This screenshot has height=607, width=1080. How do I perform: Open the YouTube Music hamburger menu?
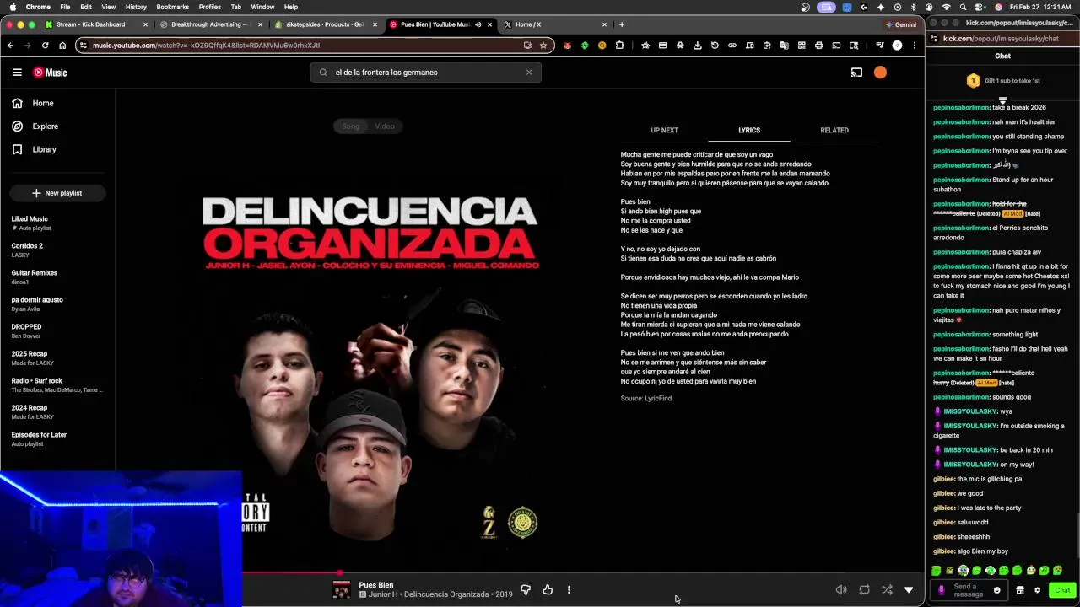17,73
